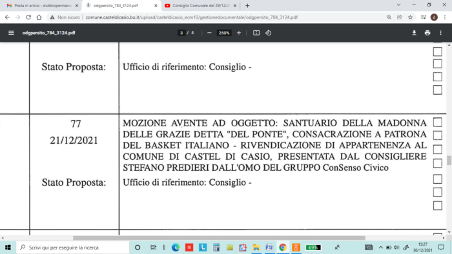
Task: Print the PDF document
Action: pyautogui.click(x=427, y=33)
